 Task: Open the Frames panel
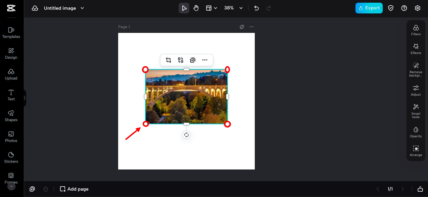tap(11, 178)
